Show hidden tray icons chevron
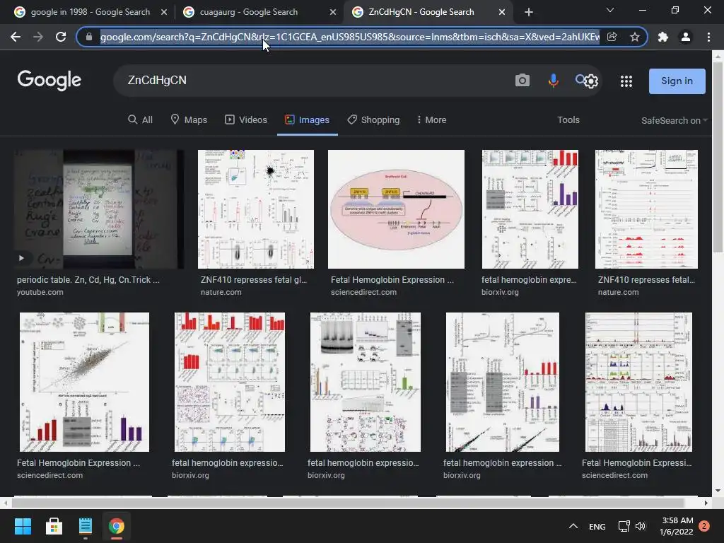This screenshot has height=543, width=724. coord(573,526)
